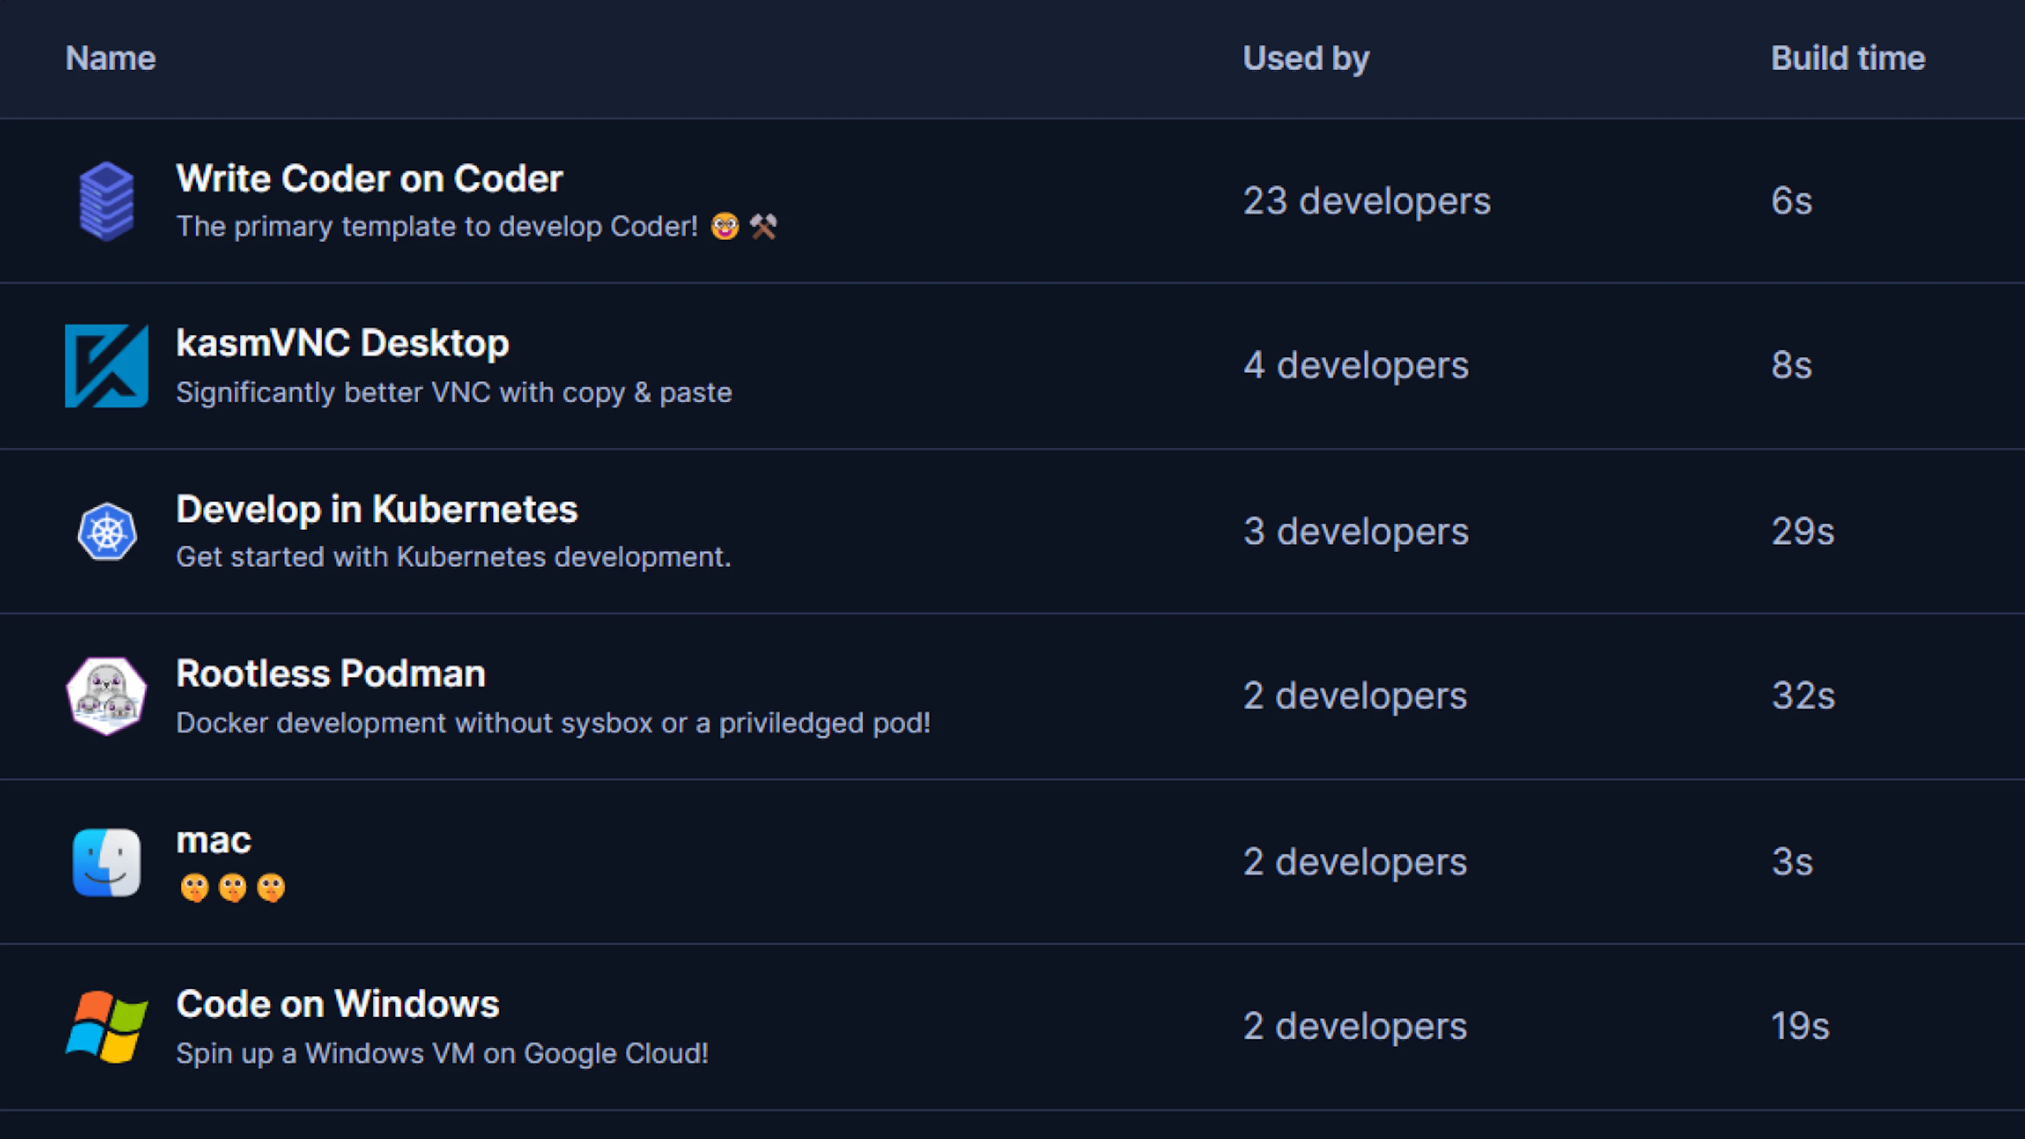
Task: Click the Build time column header
Action: [x=1848, y=58]
